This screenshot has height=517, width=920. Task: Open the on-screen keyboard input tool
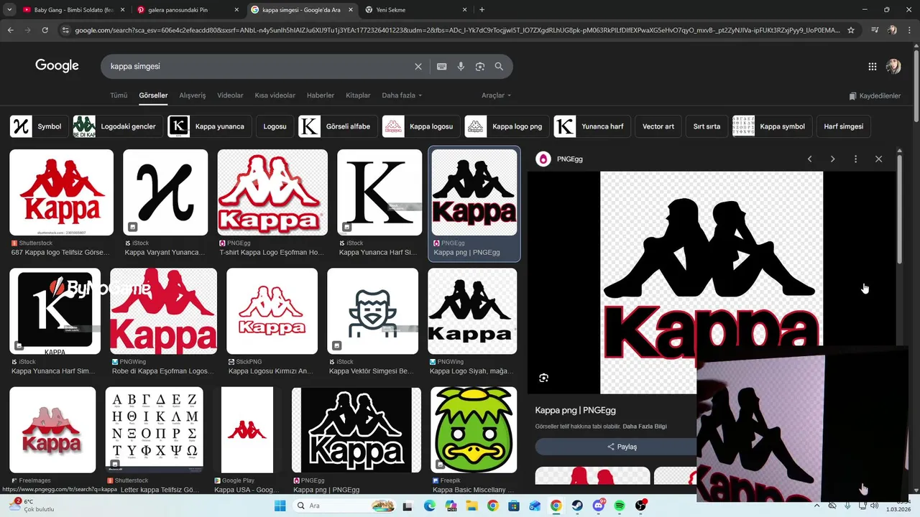441,66
